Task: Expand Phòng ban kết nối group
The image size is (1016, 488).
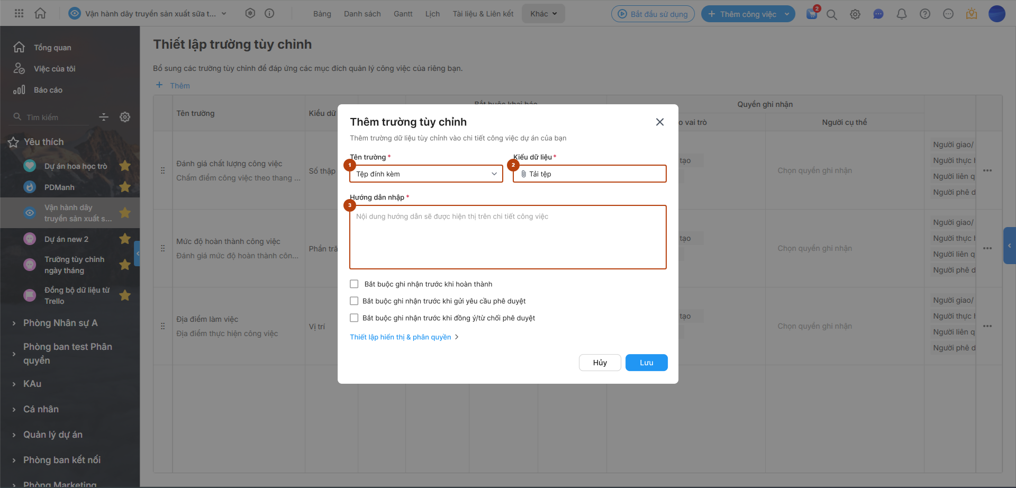Action: point(14,460)
